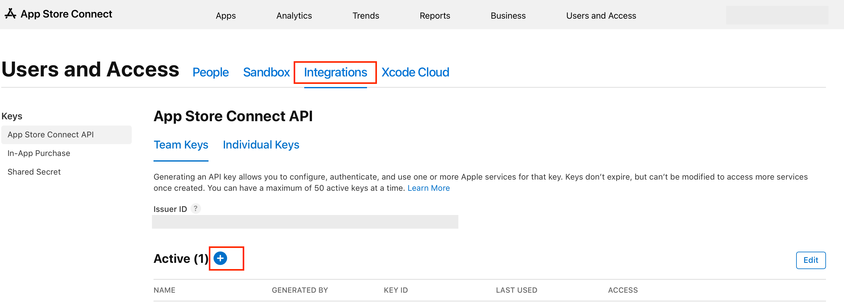Switch to the People tab
This screenshot has width=844, height=302.
[x=210, y=72]
